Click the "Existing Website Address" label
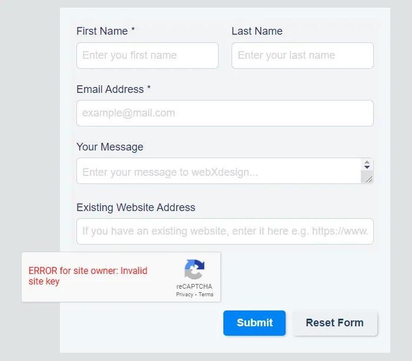This screenshot has width=412, height=361. pyautogui.click(x=136, y=207)
